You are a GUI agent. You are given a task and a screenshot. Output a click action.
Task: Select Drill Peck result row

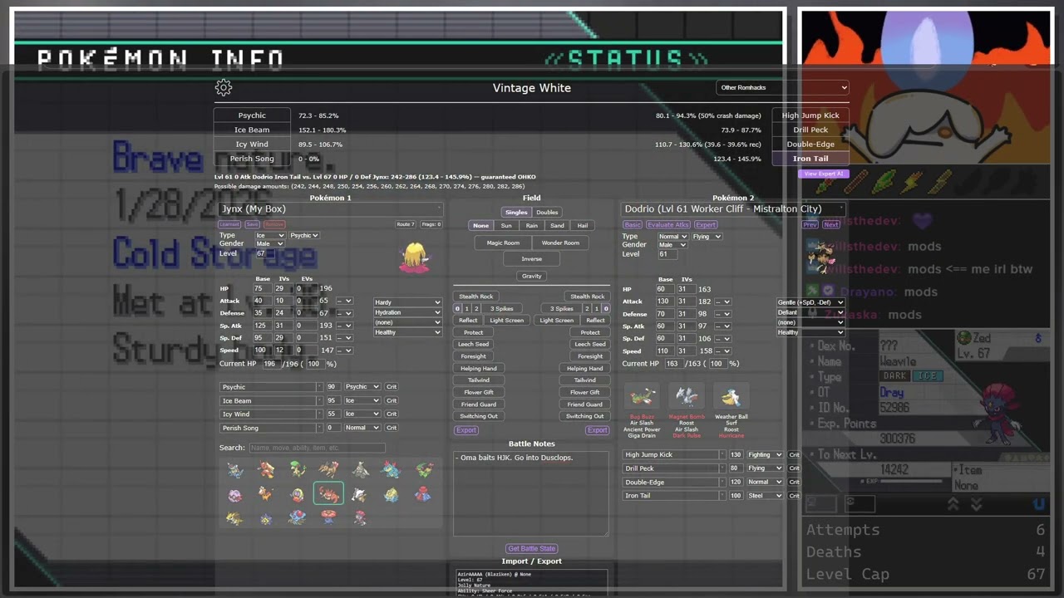[810, 130]
